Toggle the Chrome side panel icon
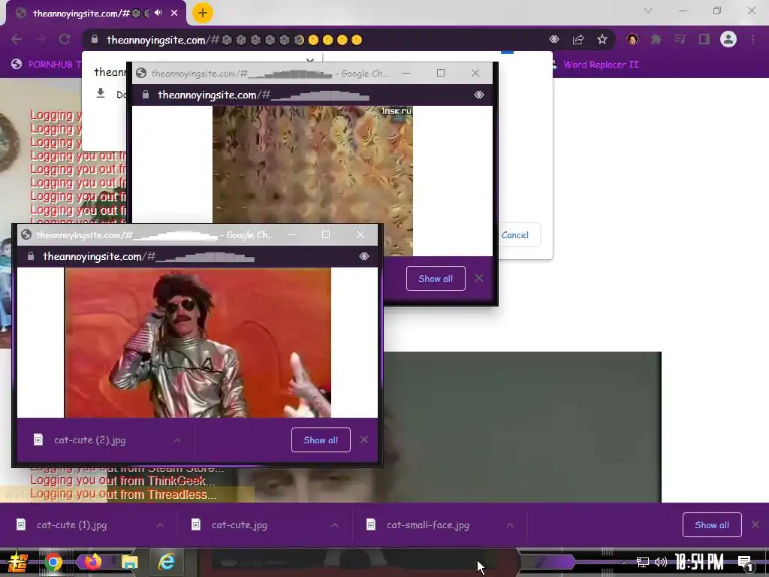Screen dimensions: 769x577 pos(704,39)
